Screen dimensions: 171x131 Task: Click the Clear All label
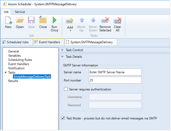click(x=117, y=28)
